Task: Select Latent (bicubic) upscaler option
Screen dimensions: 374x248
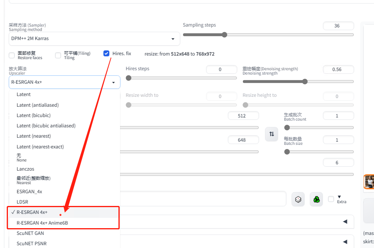Action: (x=34, y=115)
